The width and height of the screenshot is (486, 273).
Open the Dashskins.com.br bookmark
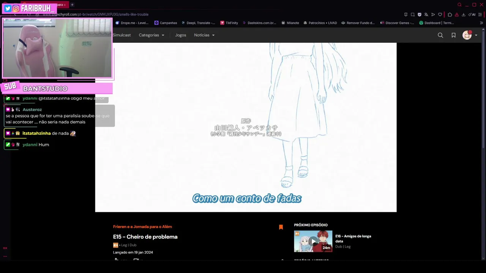[259, 23]
